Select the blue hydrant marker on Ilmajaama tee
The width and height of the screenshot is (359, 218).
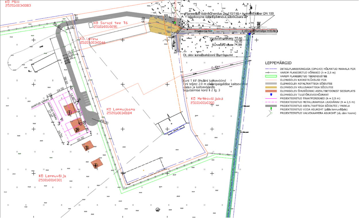click(x=249, y=34)
